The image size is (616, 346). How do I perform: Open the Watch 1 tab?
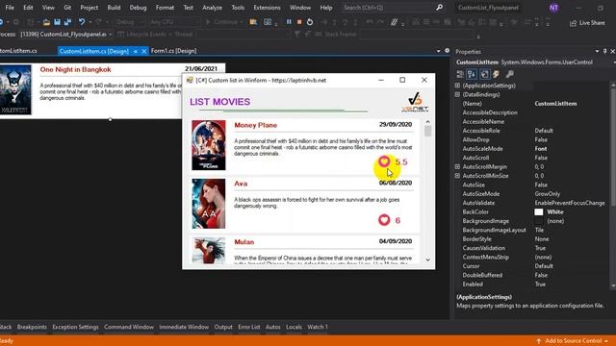tap(318, 327)
